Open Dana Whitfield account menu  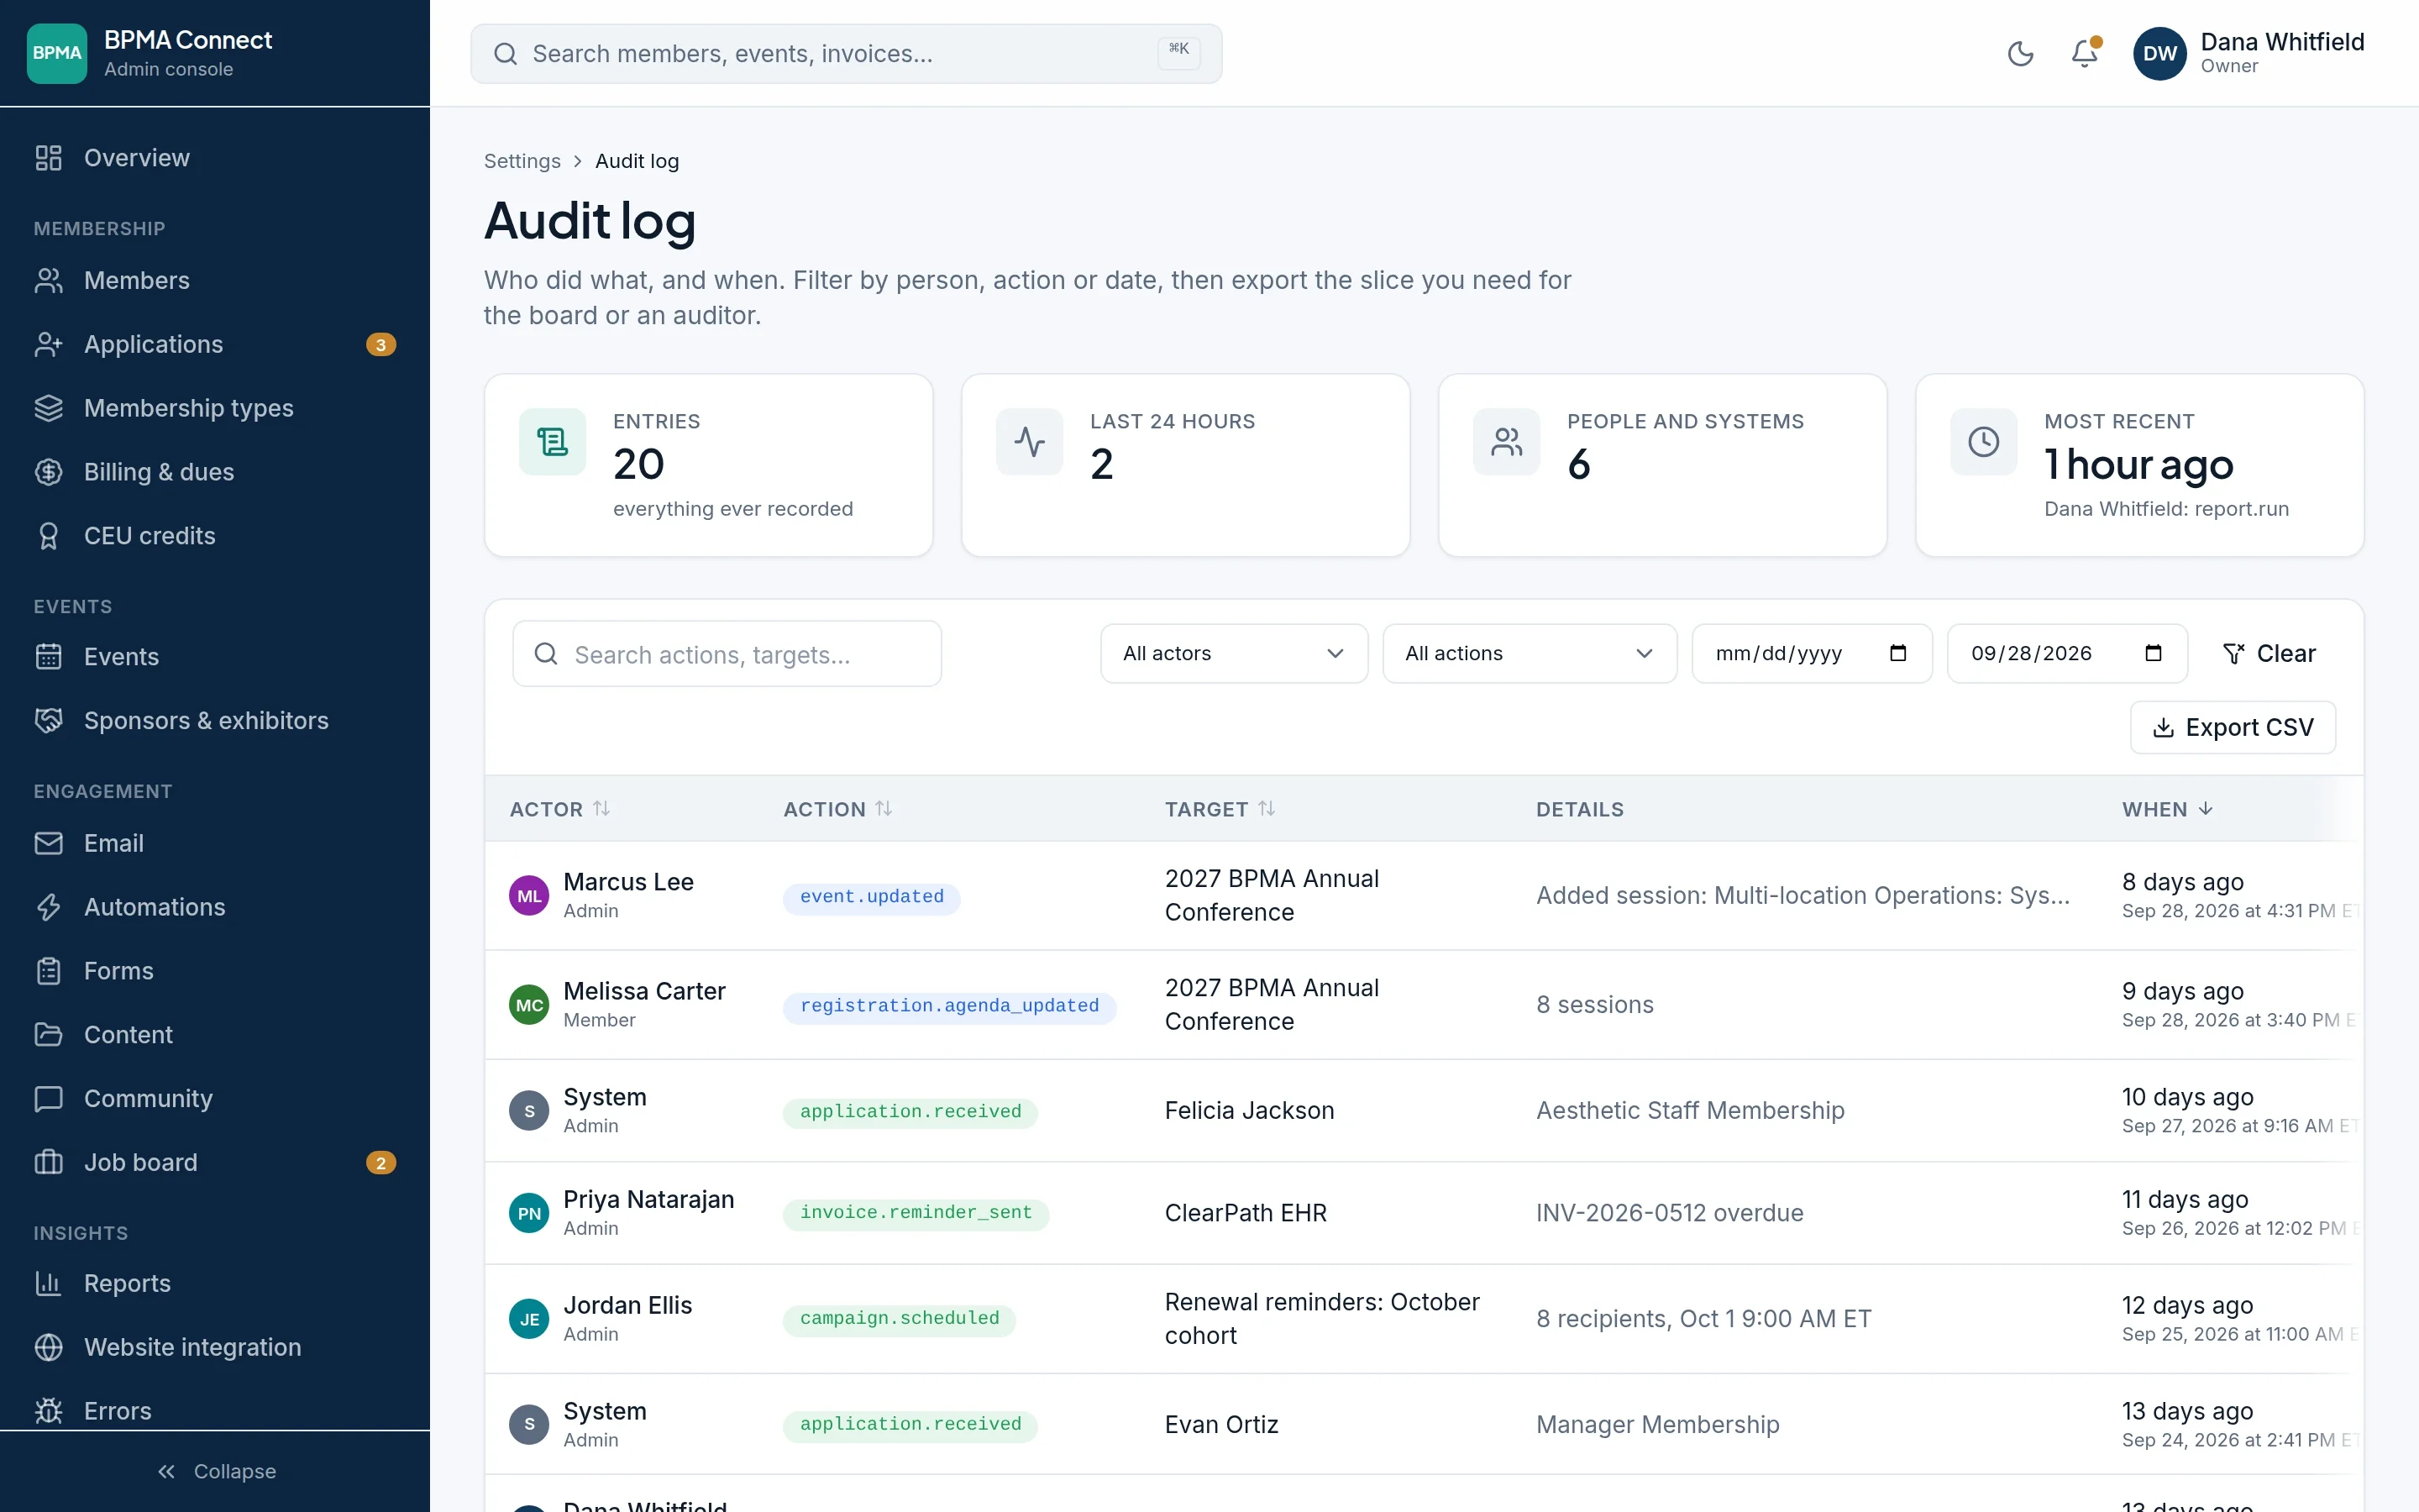pyautogui.click(x=2249, y=53)
